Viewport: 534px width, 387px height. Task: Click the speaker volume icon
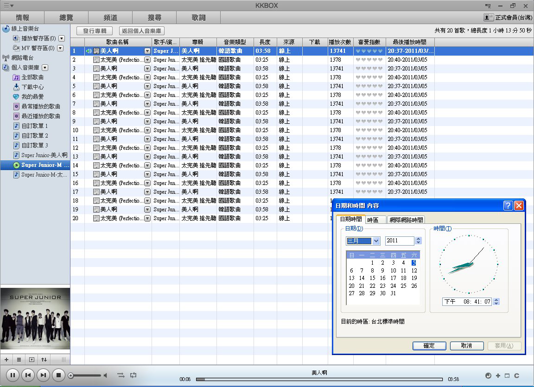pyautogui.click(x=105, y=375)
